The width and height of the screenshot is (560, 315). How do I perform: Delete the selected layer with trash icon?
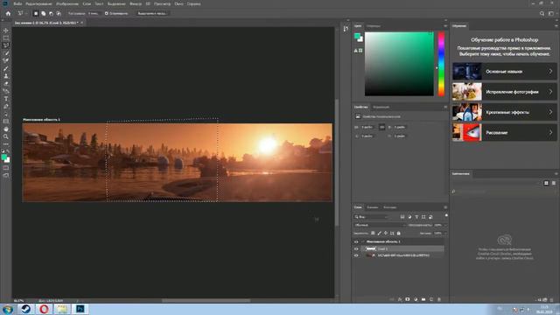[439, 299]
